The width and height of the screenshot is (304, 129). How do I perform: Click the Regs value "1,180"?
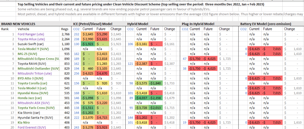coord(65,44)
